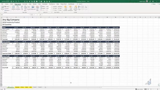Choose a sheet Background image

point(33,8)
